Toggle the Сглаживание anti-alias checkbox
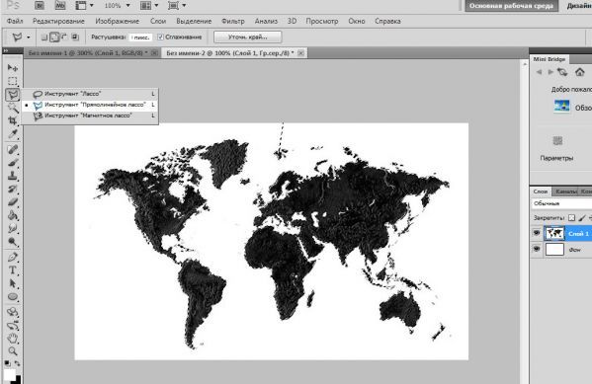This screenshot has width=592, height=384. click(x=160, y=37)
